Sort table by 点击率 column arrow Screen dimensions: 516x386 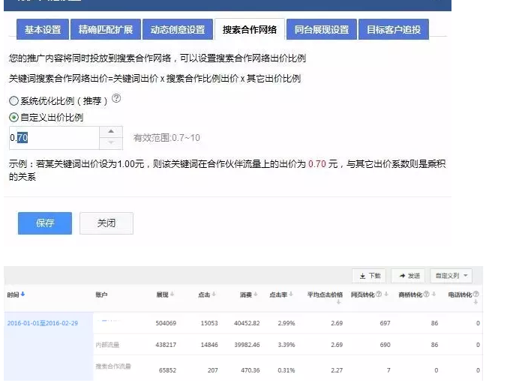(x=292, y=295)
